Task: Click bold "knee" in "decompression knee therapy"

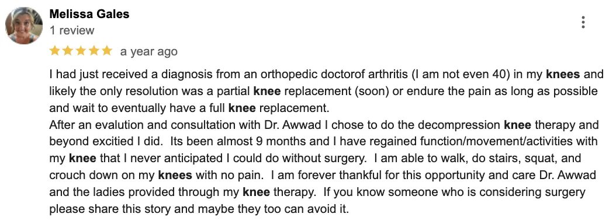Action: [x=517, y=125]
